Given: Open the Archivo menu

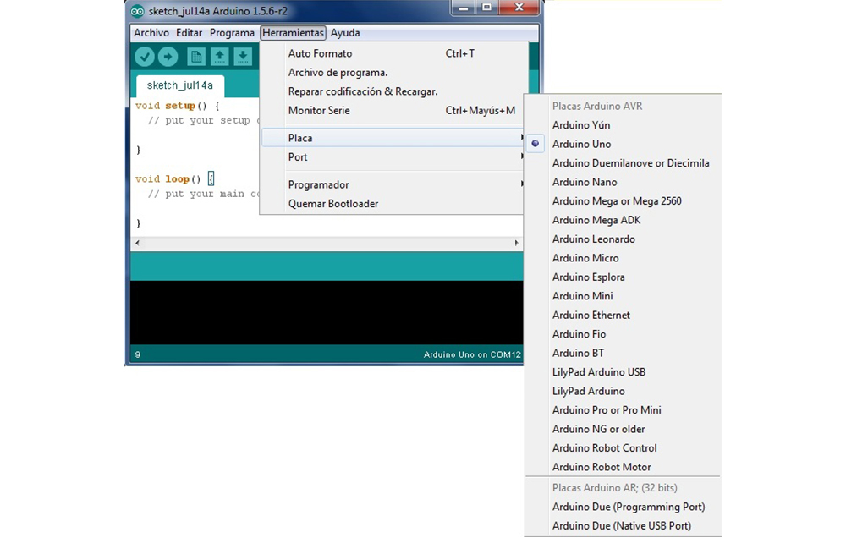Looking at the screenshot, I should [x=151, y=33].
